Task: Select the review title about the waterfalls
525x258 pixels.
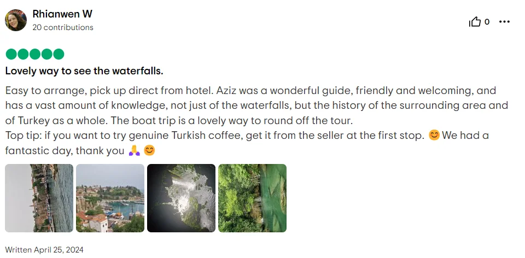Action: coord(84,71)
